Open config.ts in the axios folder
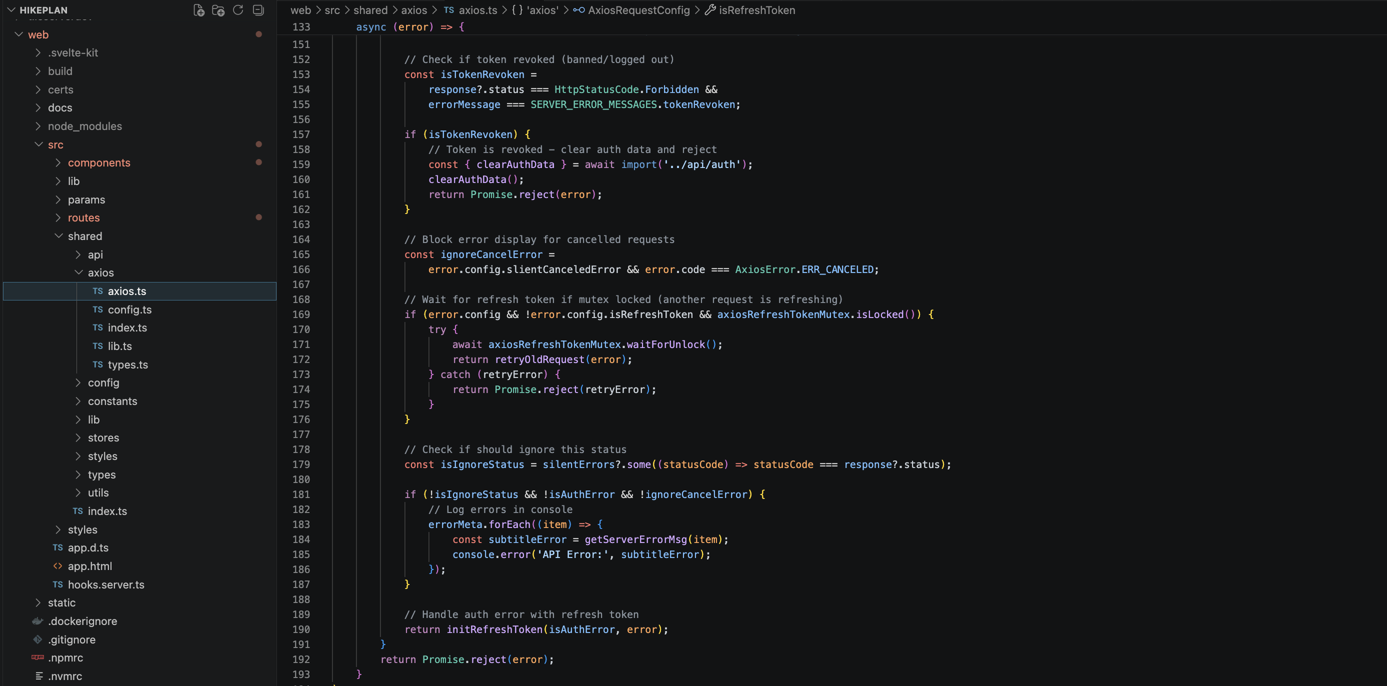The image size is (1387, 686). [129, 309]
